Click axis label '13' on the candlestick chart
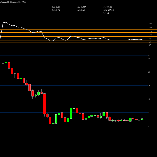157x157 pixels. click(149, 99)
